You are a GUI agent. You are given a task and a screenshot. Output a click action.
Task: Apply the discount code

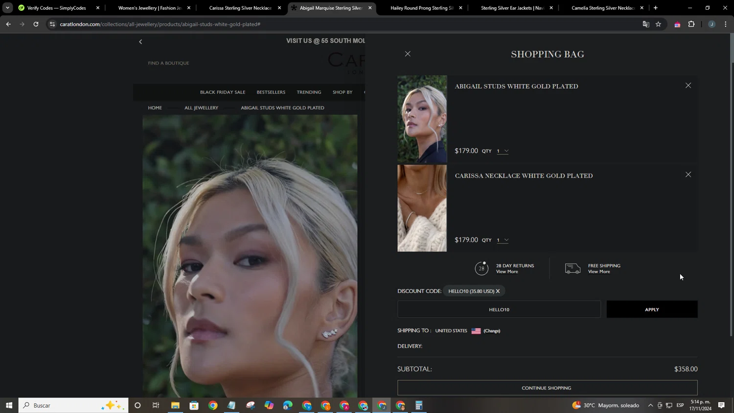pos(652,309)
